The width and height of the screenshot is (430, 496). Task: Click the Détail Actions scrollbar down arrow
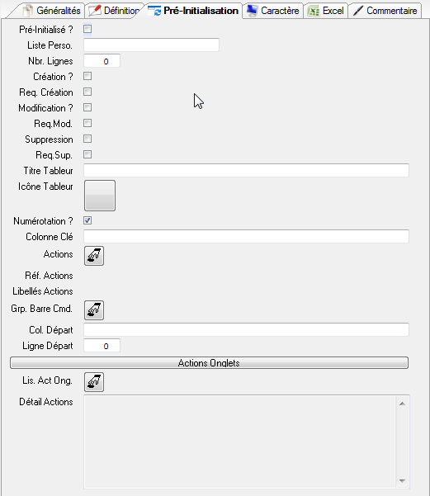click(402, 481)
